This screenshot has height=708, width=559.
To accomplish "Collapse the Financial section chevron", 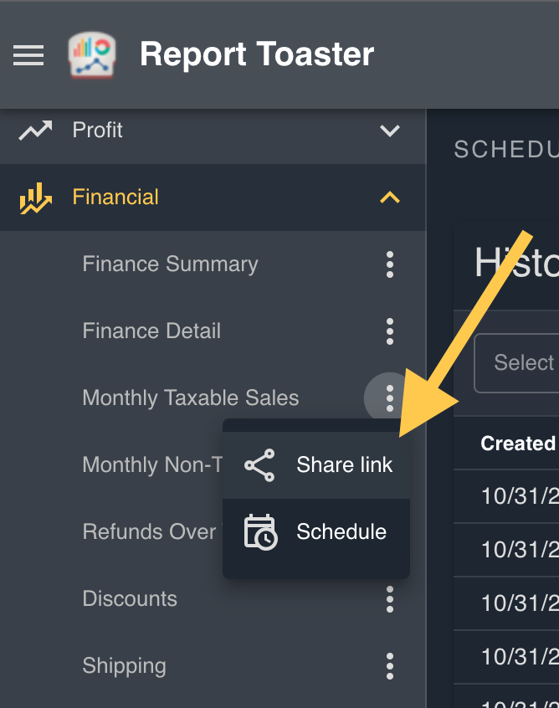I will [390, 198].
